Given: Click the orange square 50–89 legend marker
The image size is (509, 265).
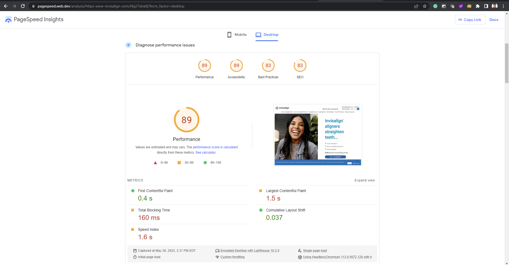Looking at the screenshot, I should (179, 163).
